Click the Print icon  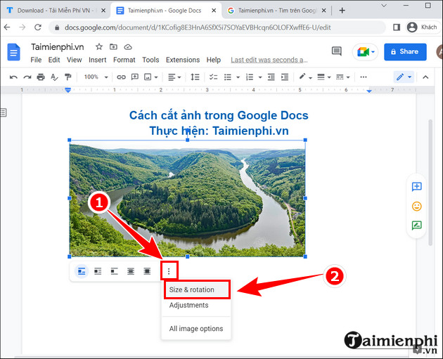[x=41, y=77]
